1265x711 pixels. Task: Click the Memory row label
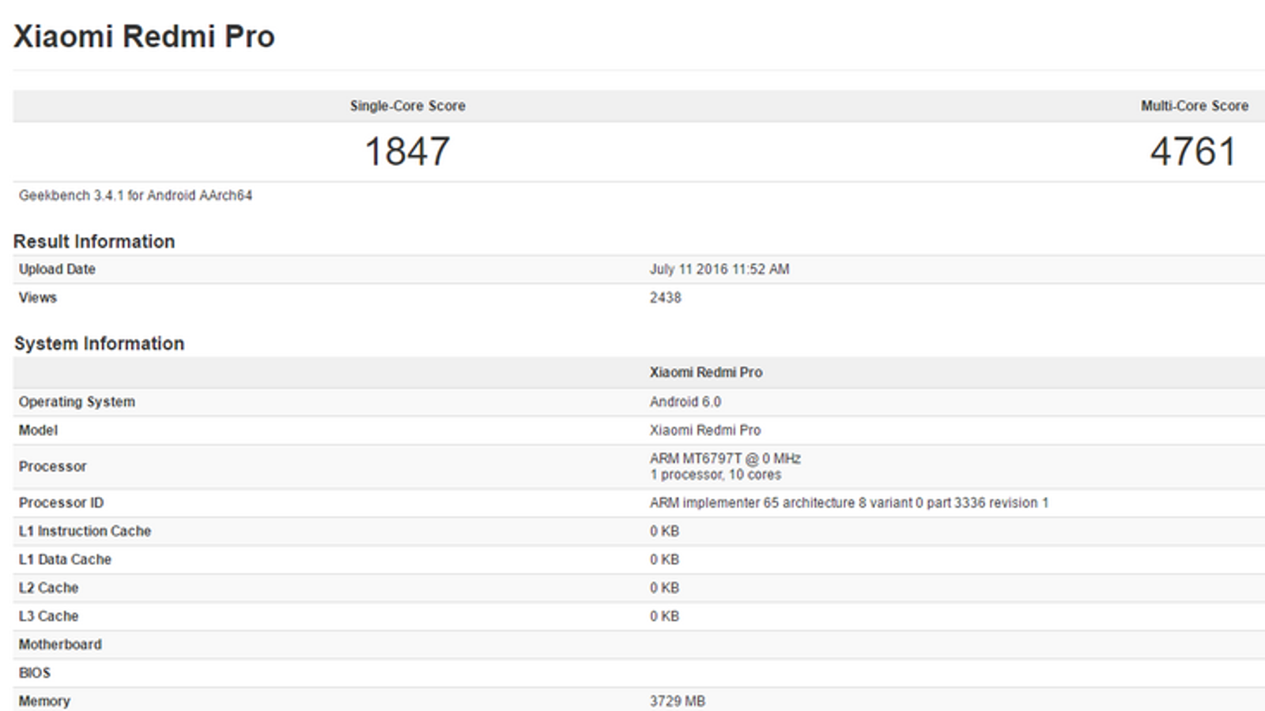click(x=44, y=702)
